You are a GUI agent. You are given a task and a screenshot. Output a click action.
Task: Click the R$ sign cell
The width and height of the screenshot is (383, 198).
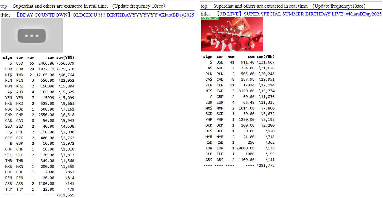coord(10,132)
